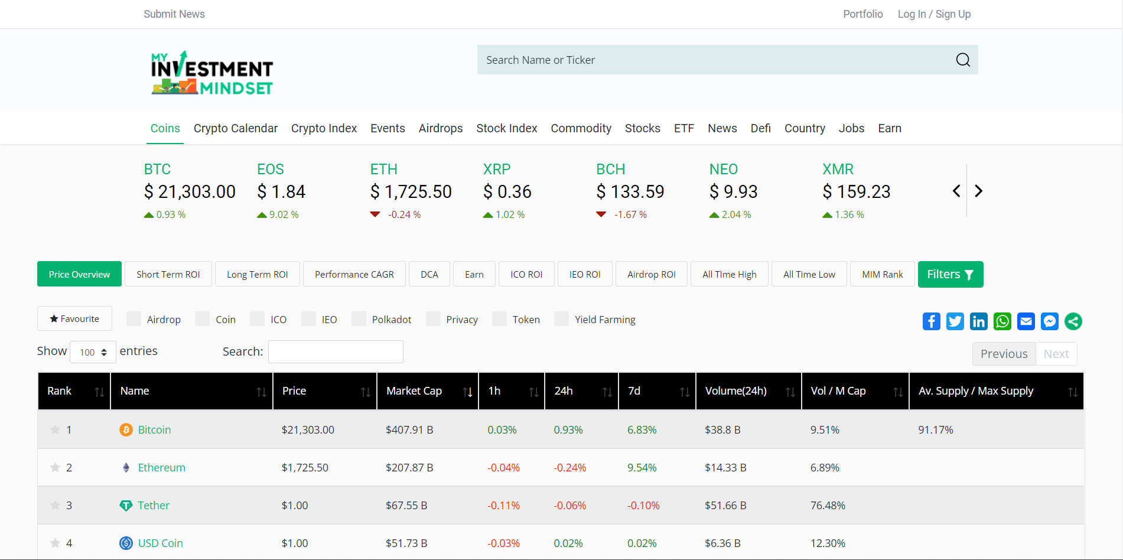Toggle the Polkadot filter checkbox
Image resolution: width=1123 pixels, height=560 pixels.
pos(359,319)
